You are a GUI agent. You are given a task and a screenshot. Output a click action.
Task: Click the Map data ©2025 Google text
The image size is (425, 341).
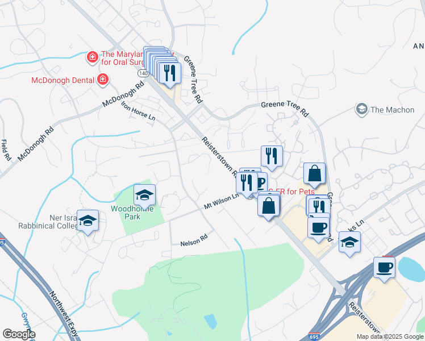[x=390, y=337]
